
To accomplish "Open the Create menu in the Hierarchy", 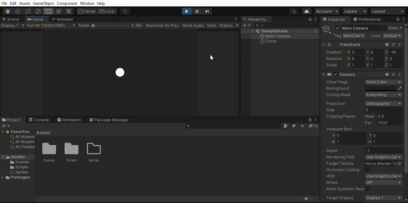I will point(245,25).
